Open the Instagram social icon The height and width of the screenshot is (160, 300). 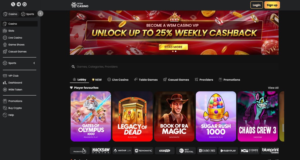pyautogui.click(x=25, y=4)
